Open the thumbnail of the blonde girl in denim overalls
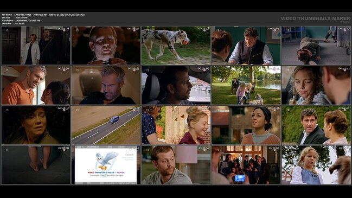Viewport: 352px width, 198px height. pyautogui.click(x=316, y=165)
